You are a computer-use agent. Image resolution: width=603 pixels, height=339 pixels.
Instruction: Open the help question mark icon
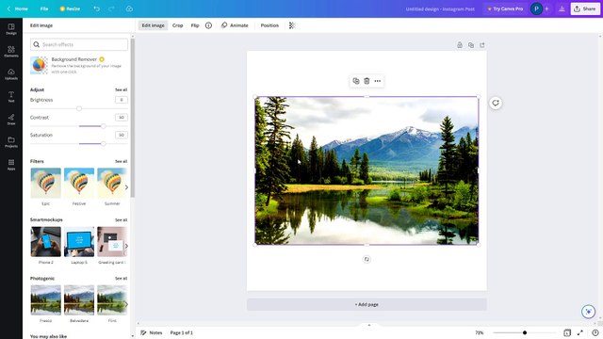[595, 332]
